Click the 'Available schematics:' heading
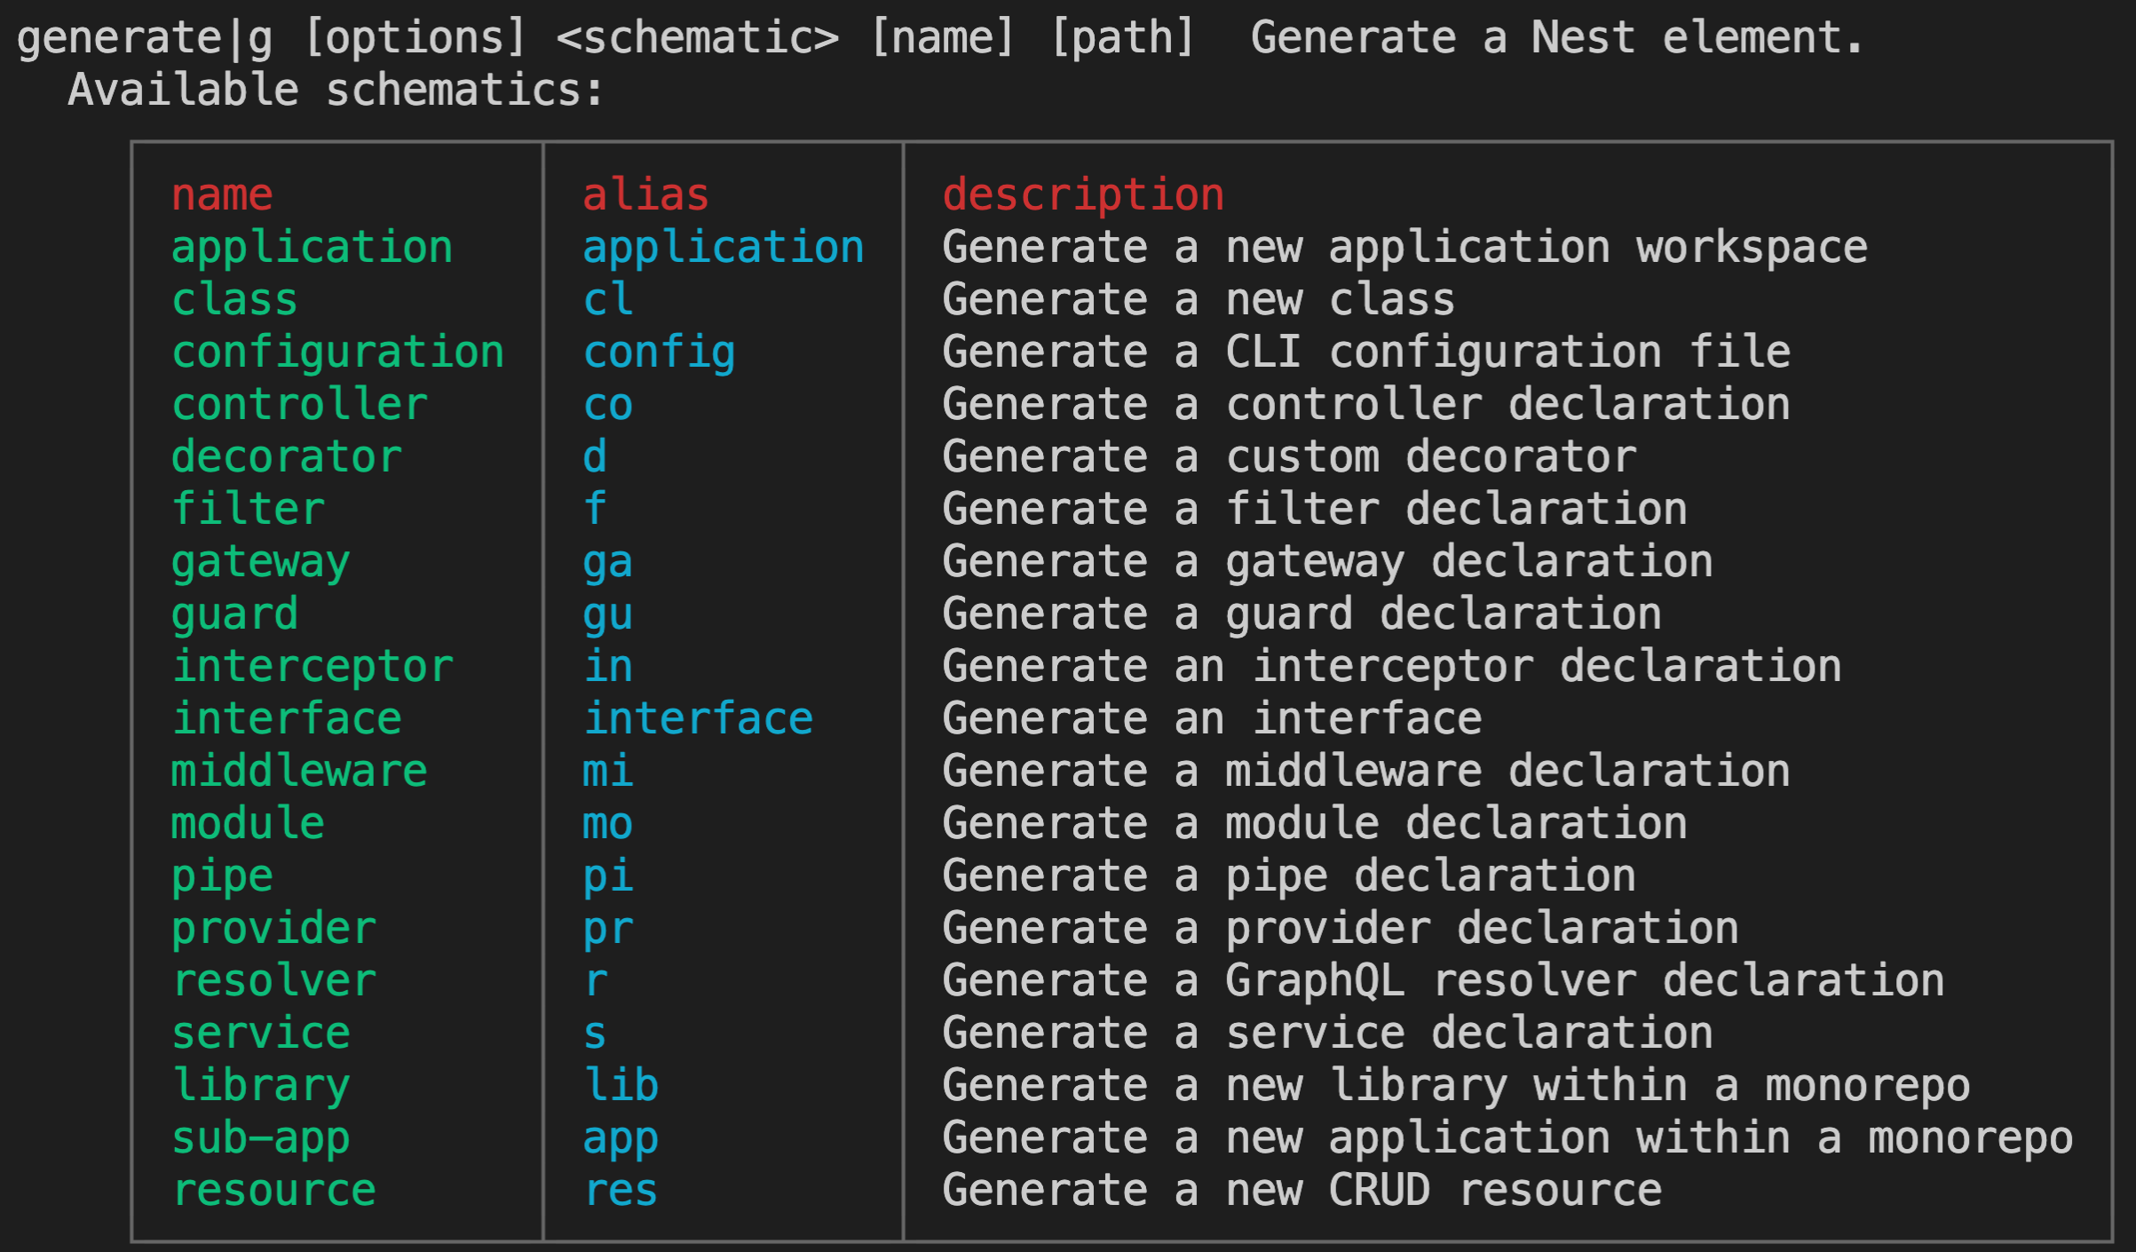 pos(336,90)
